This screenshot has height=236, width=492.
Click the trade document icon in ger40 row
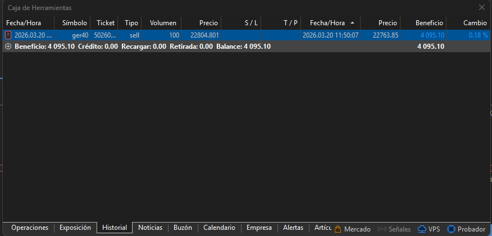[x=8, y=35]
